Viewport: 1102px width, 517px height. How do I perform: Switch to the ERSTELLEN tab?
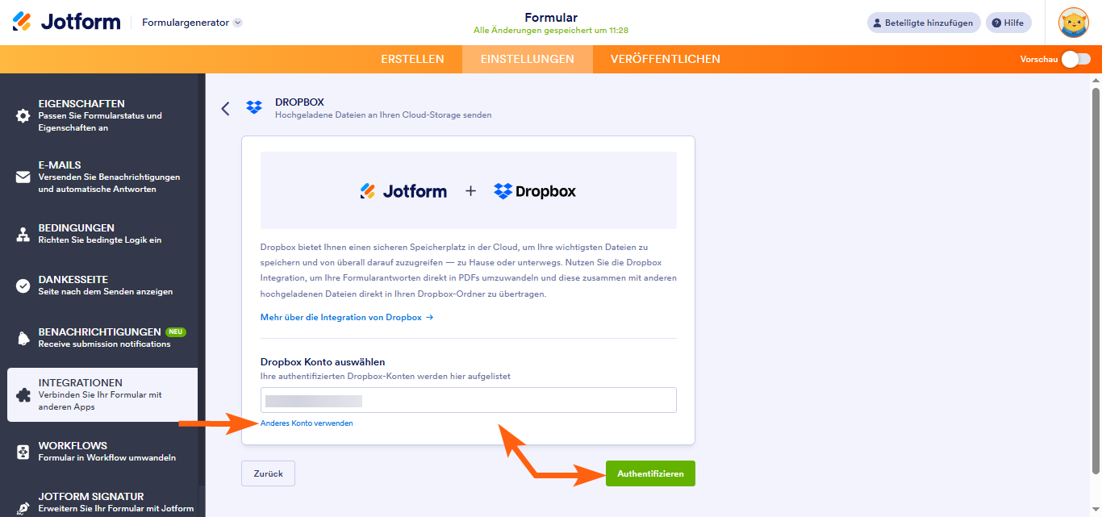(412, 58)
